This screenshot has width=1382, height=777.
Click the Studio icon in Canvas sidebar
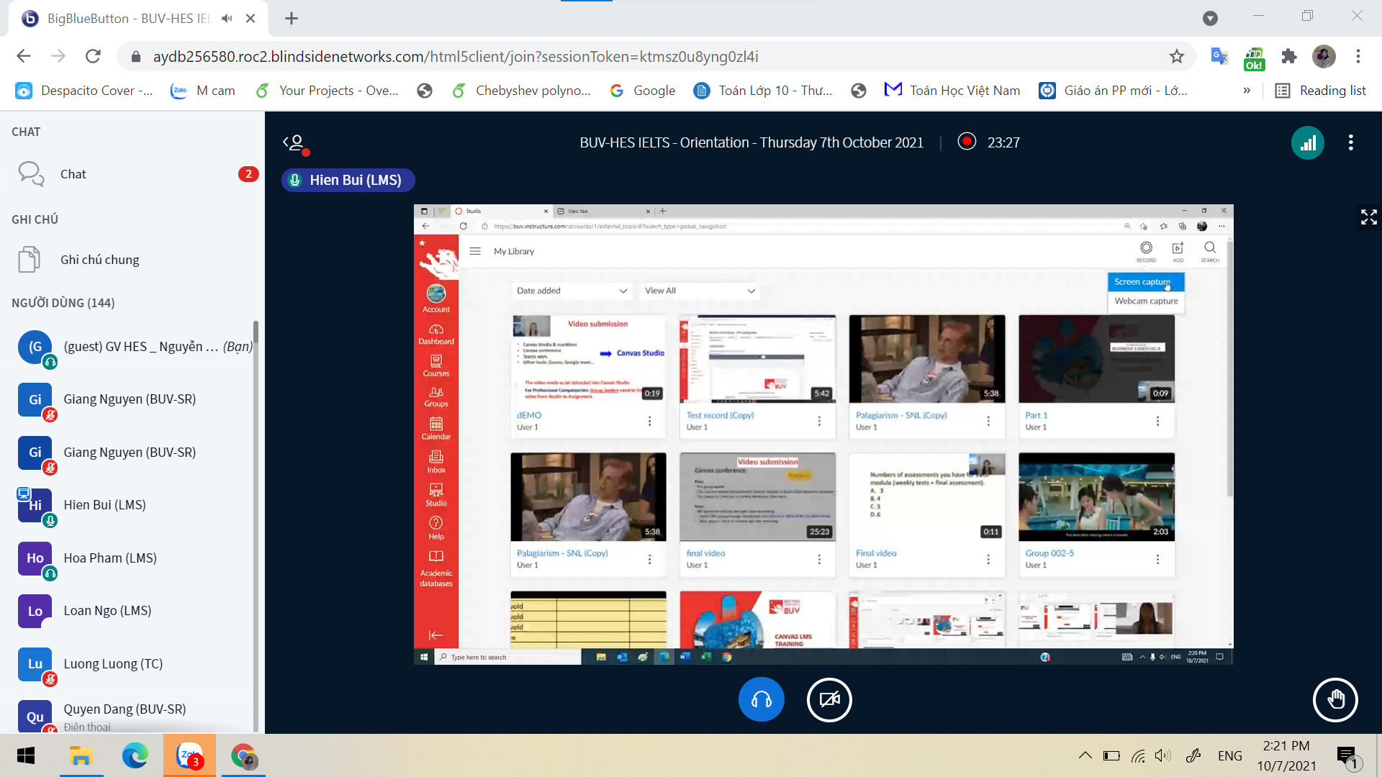click(435, 494)
